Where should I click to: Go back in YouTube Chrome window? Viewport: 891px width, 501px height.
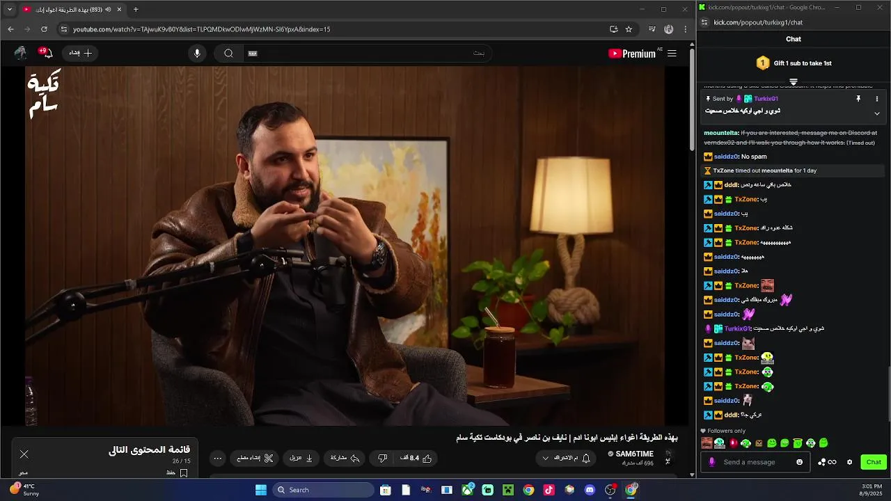10,29
